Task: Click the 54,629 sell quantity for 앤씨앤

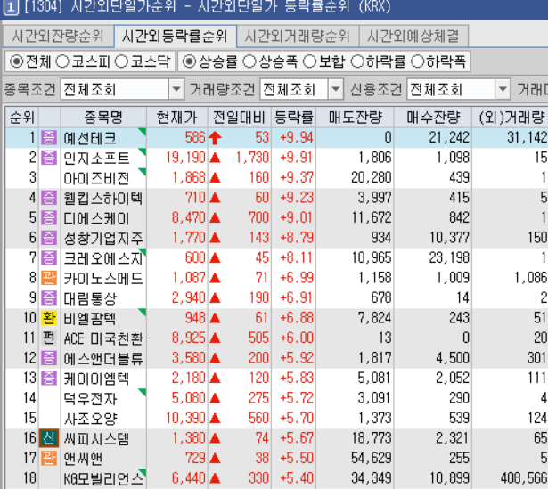Action: pyautogui.click(x=372, y=458)
